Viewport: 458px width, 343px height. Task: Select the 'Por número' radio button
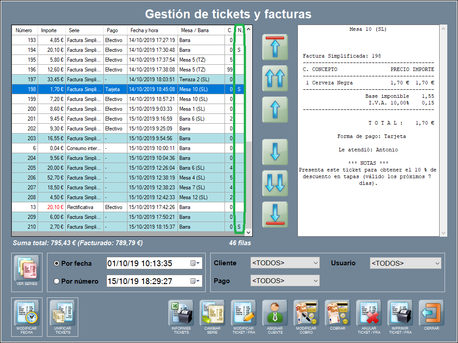click(x=57, y=281)
